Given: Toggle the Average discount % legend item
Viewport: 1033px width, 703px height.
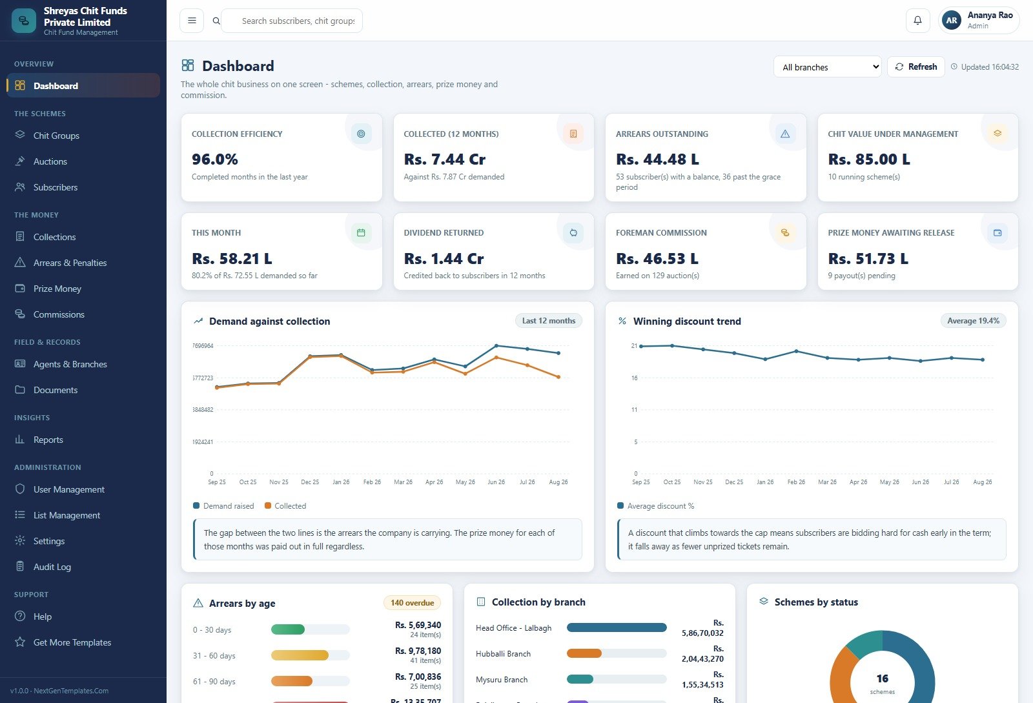Looking at the screenshot, I should tap(656, 505).
